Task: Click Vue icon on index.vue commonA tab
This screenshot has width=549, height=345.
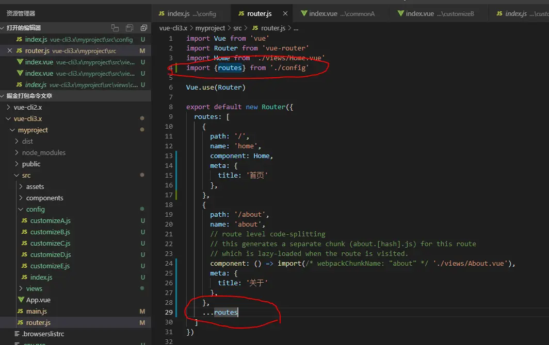Action: pos(304,13)
